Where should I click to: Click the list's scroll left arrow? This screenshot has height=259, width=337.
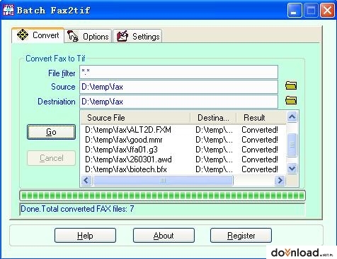(86, 181)
